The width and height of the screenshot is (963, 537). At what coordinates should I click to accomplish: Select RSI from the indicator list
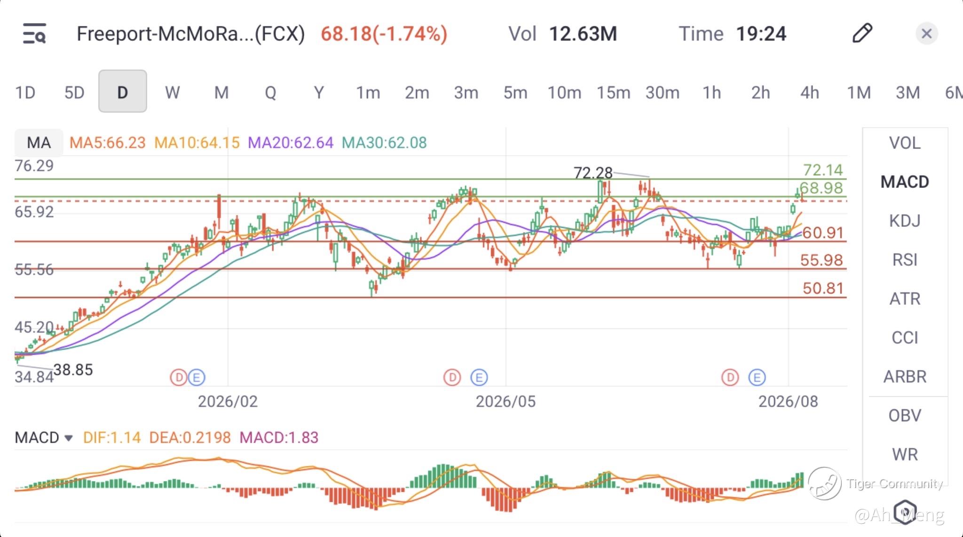[x=905, y=259]
